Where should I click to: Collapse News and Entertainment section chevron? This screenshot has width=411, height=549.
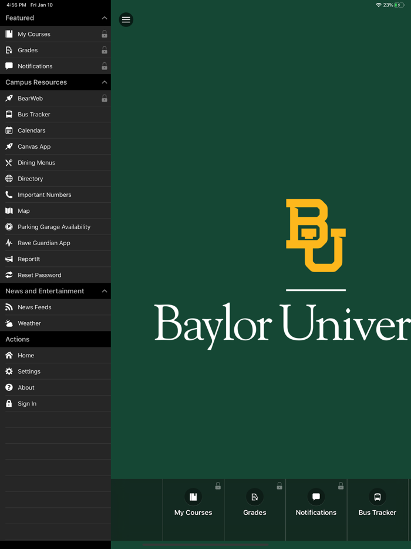point(105,291)
